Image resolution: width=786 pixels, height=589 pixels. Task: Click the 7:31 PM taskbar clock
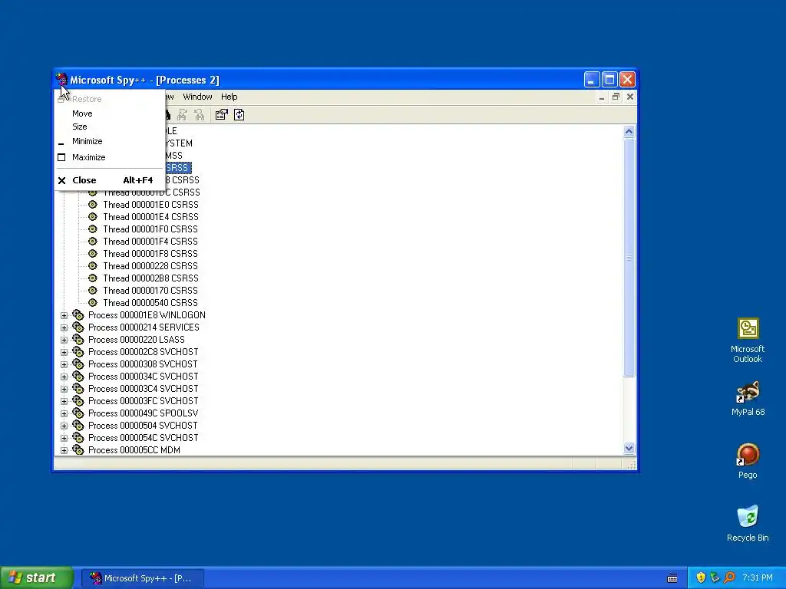757,577
